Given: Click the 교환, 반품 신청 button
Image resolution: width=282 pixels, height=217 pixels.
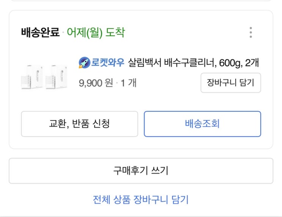Looking at the screenshot, I should click(x=79, y=124).
